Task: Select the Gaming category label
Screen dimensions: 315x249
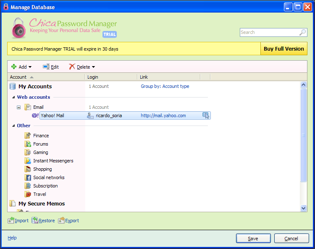Action: click(x=41, y=152)
